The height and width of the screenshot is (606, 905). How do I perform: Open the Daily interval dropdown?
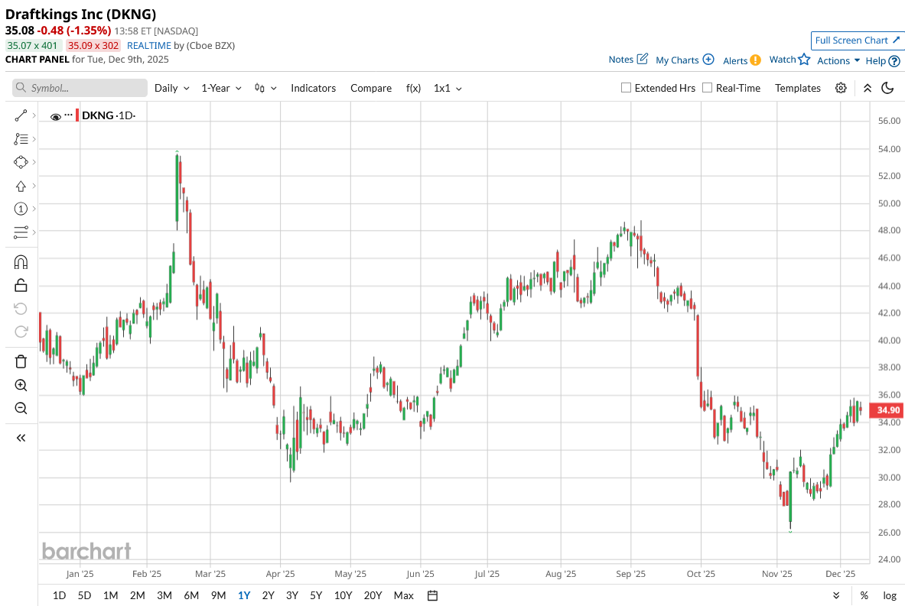(x=172, y=88)
